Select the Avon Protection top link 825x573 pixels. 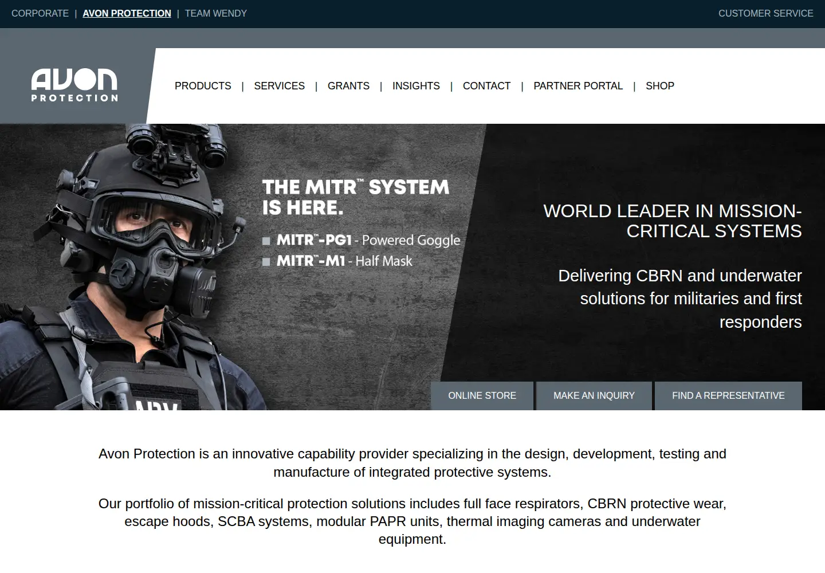[x=127, y=13]
